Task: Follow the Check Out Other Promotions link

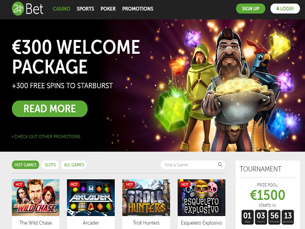Action: pos(46,137)
